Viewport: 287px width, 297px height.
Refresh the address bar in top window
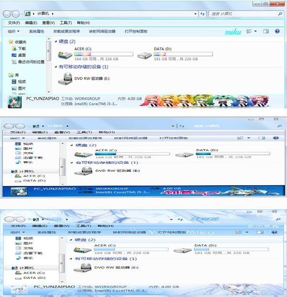tap(202, 14)
